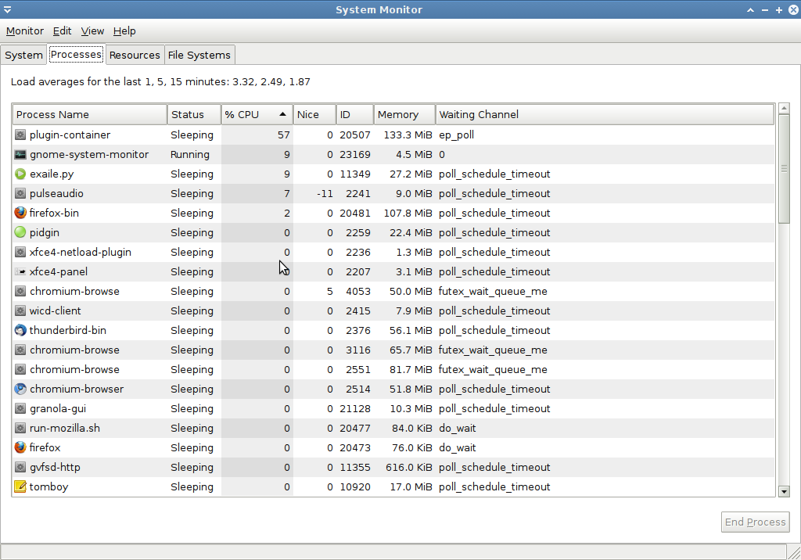This screenshot has height=560, width=801.
Task: Click the plugin-container process icon
Action: click(x=20, y=135)
